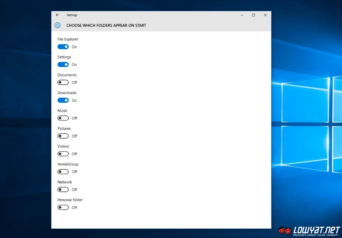Close the Settings window
The width and height of the screenshot is (342, 238).
click(x=265, y=15)
